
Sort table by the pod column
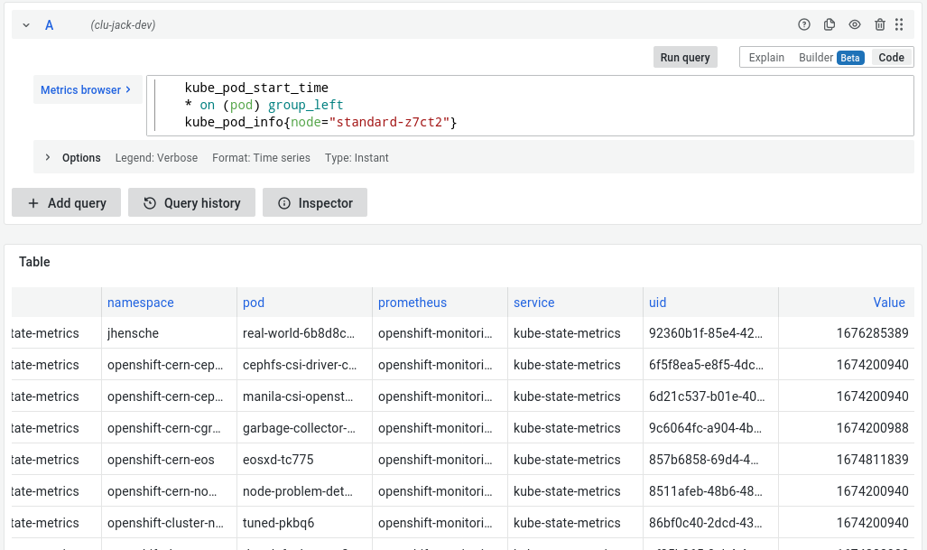click(254, 303)
